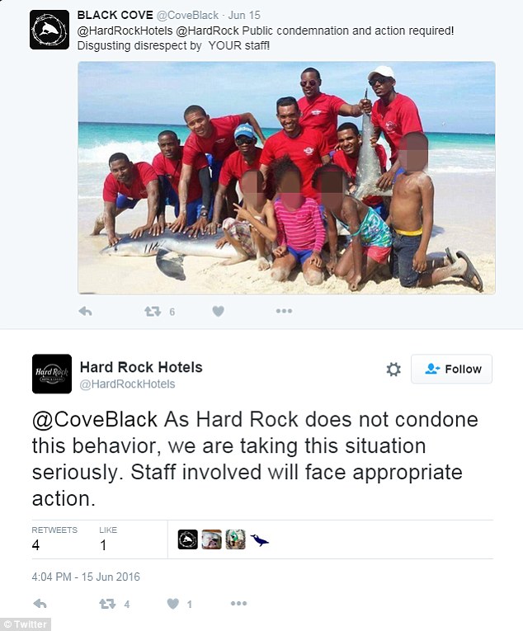Open Hard Rock Hotels profile avatar
The width and height of the screenshot is (523, 631).
point(52,374)
